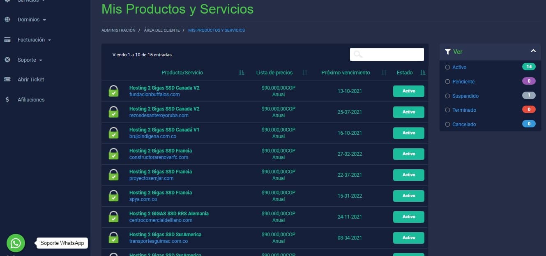Collapse the Ver filter panel chevron
This screenshot has height=256, width=546.
[533, 51]
